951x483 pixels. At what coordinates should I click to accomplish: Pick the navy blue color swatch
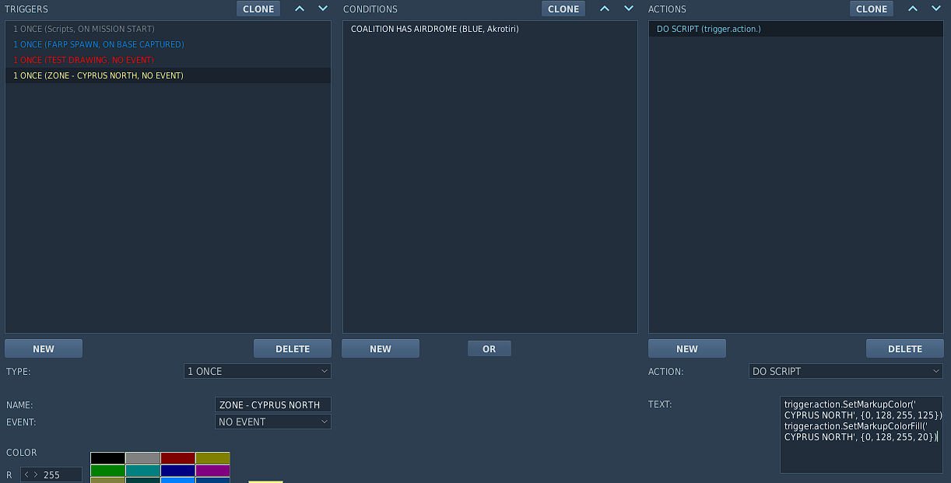177,471
